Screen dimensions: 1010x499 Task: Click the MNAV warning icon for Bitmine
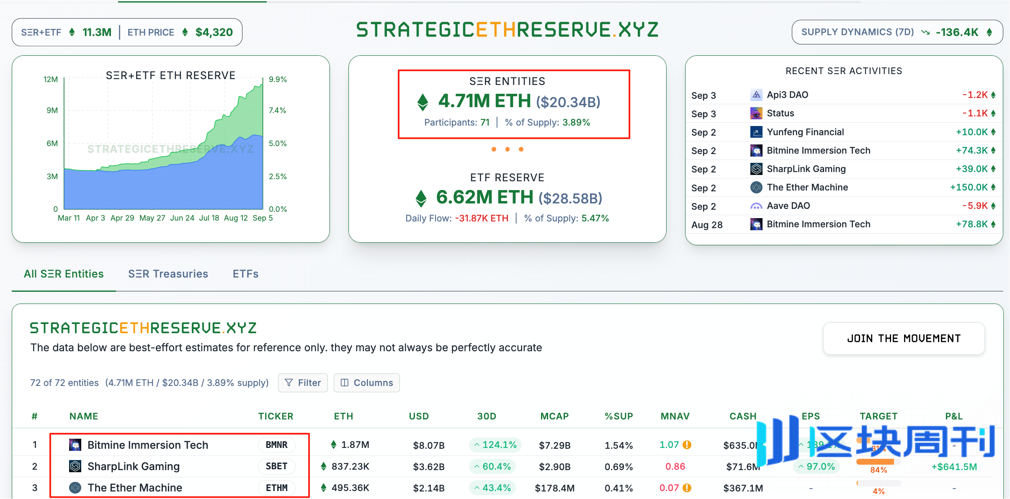[x=687, y=445]
